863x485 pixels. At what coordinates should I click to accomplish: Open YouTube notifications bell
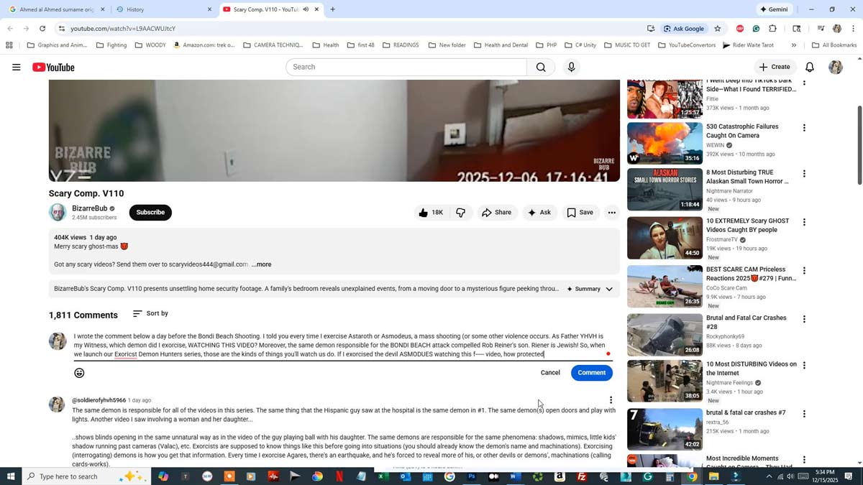pos(809,67)
